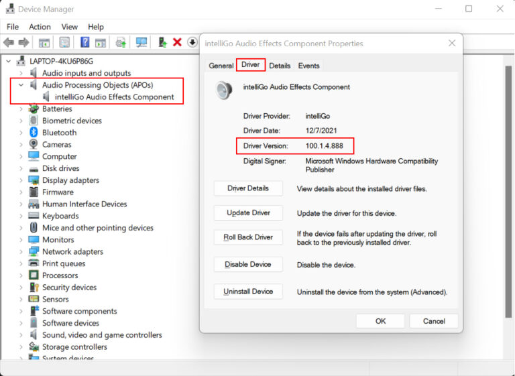Click the Disable device down-arrow icon
Screen dimensions: 515x376
[x=192, y=42]
